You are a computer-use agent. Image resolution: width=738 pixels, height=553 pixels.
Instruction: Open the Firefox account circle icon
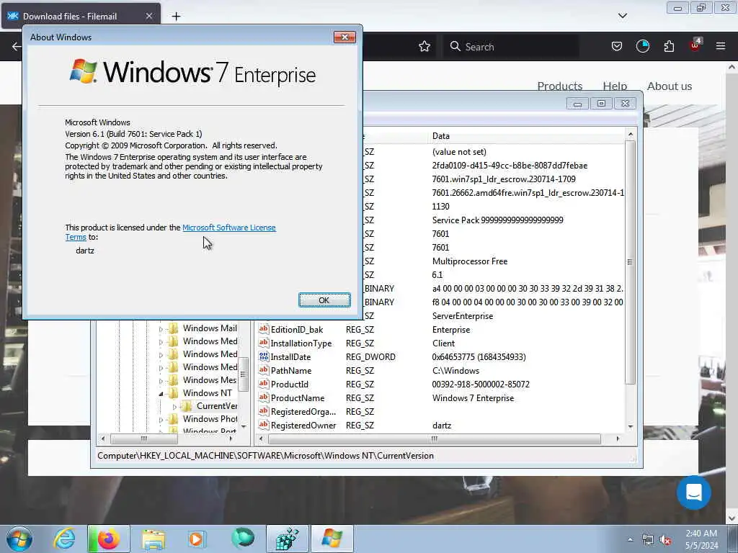(x=642, y=46)
